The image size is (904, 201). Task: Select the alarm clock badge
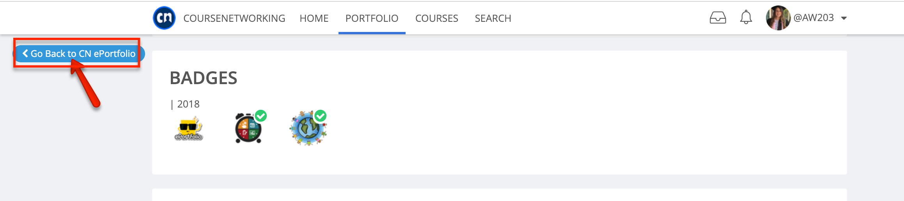tap(248, 128)
